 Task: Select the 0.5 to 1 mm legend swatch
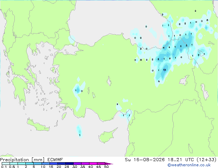point(14,164)
